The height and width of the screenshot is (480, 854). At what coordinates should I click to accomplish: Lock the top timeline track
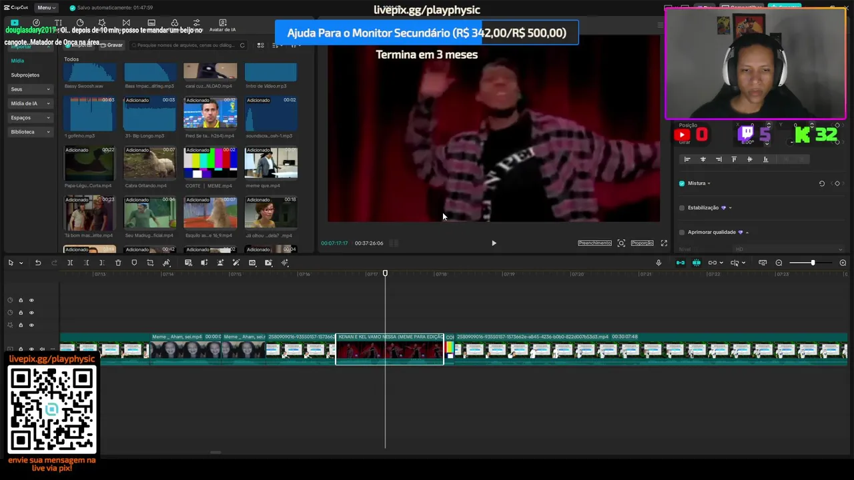pos(21,300)
